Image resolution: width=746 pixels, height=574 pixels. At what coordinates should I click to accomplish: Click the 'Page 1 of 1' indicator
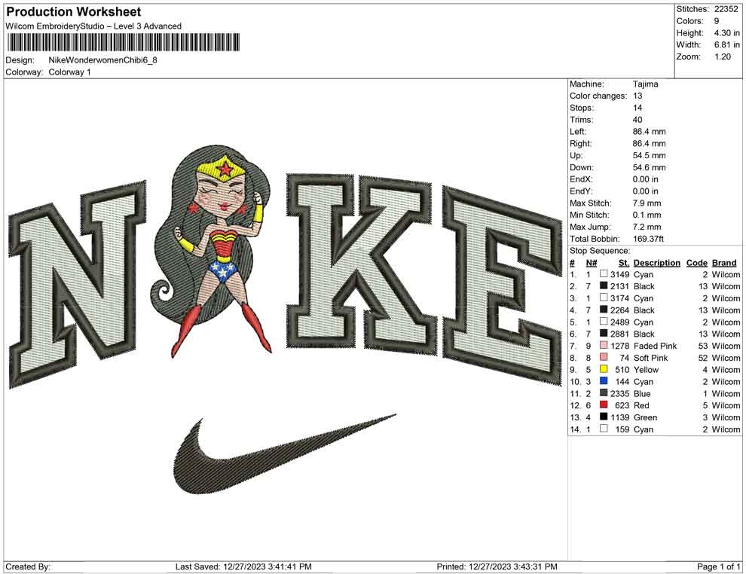718,566
